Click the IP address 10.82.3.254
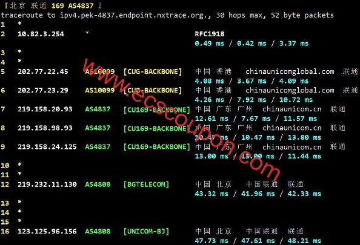360x245 pixels. click(41, 34)
